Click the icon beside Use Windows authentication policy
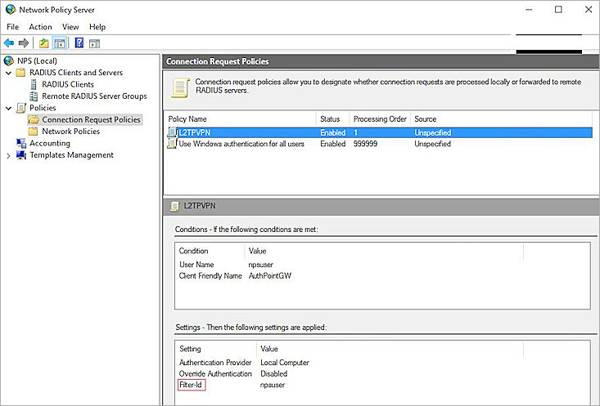The height and width of the screenshot is (406, 600). click(x=173, y=144)
